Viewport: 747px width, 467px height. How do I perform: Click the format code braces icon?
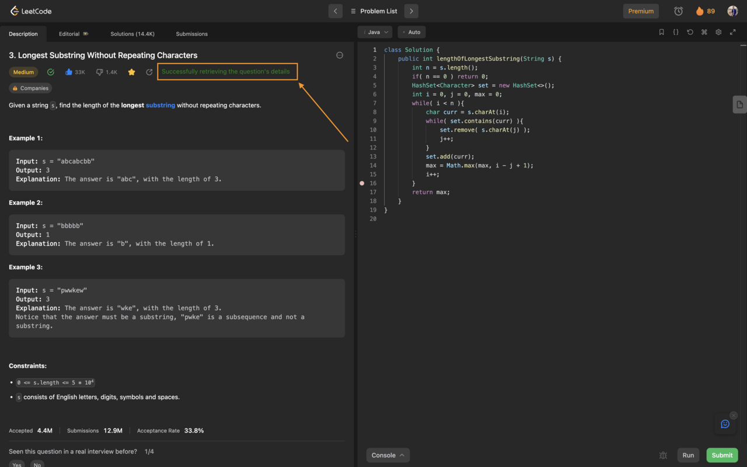click(676, 32)
